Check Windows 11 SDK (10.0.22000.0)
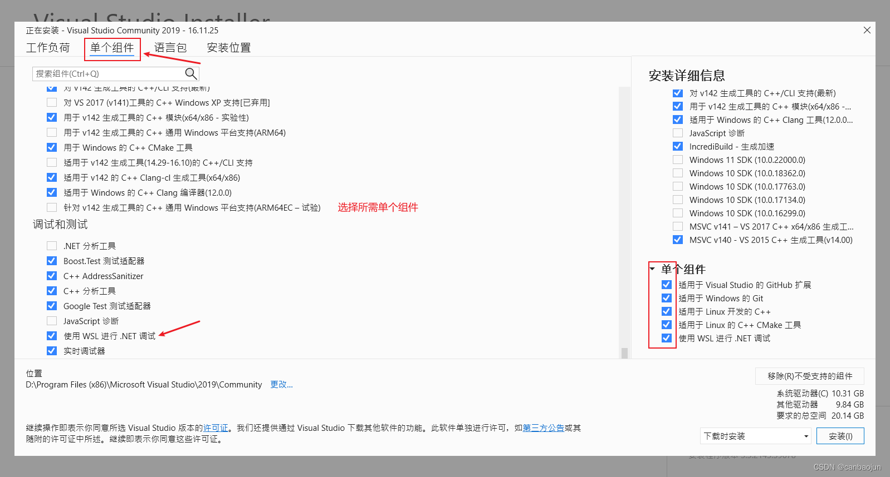This screenshot has width=890, height=477. coord(678,160)
